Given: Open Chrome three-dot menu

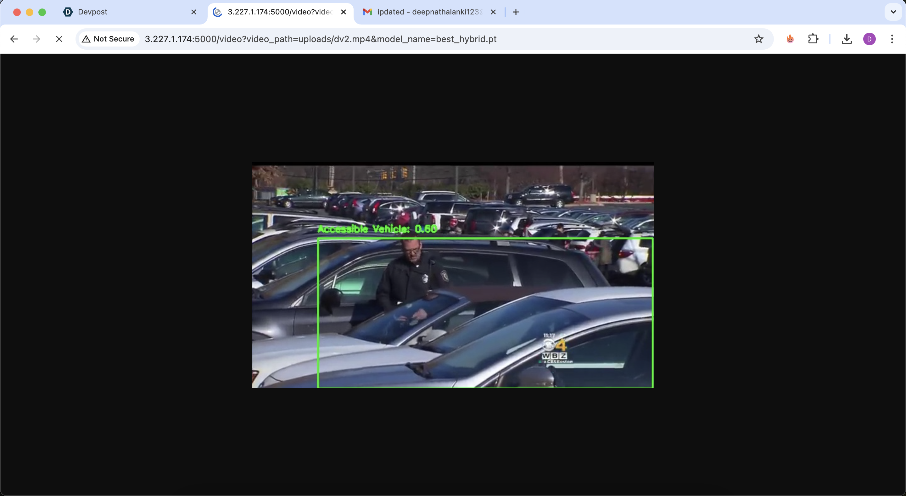Looking at the screenshot, I should point(892,39).
